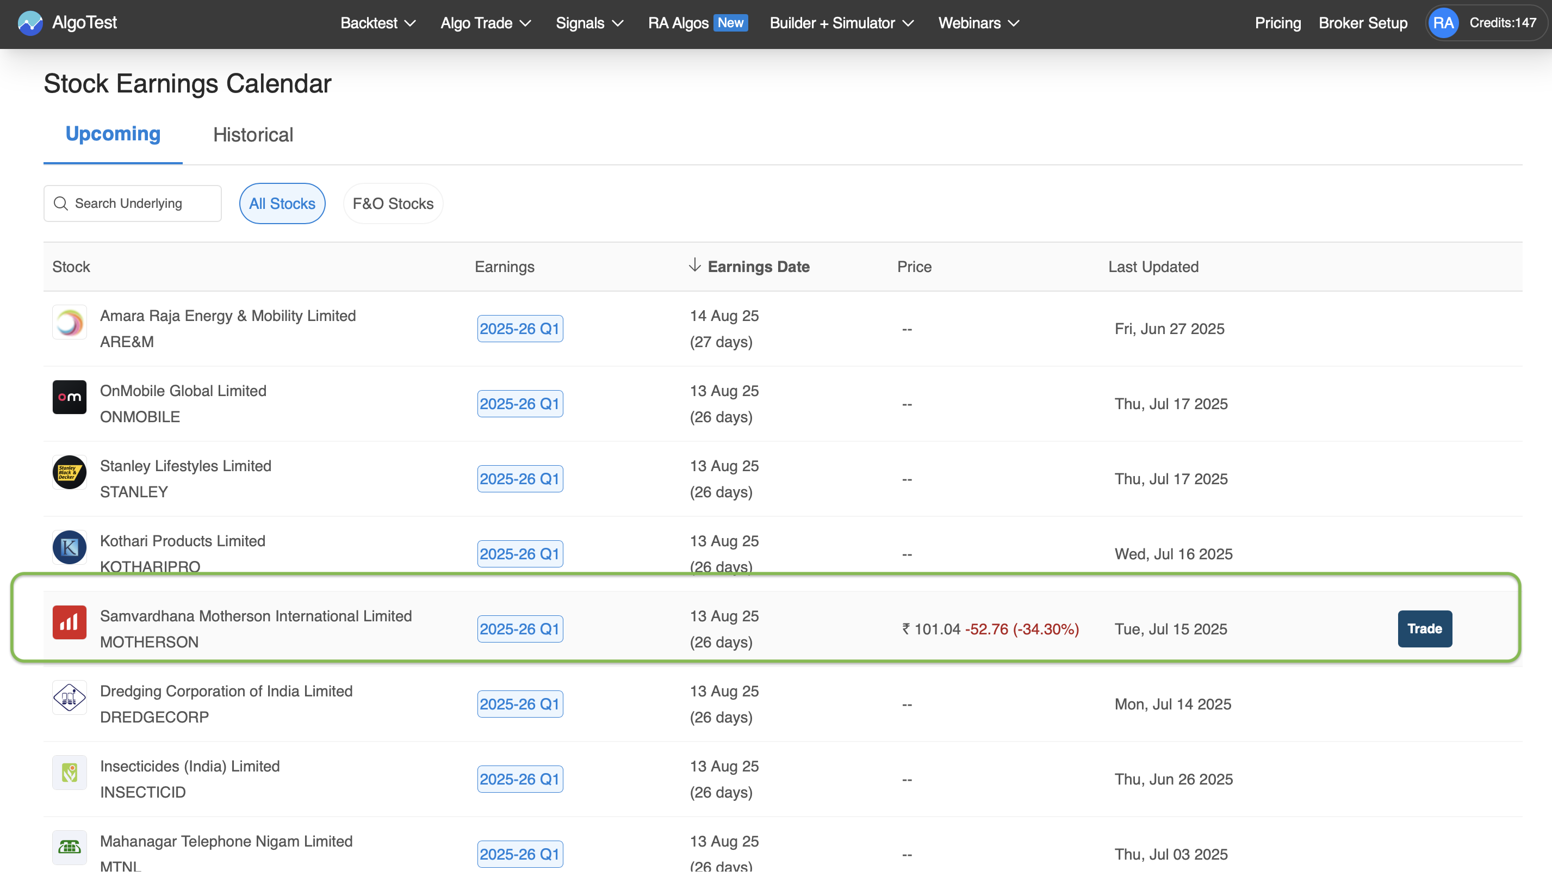This screenshot has width=1552, height=889.
Task: Click Mon, Jul 14 2025 updated date
Action: click(1173, 705)
